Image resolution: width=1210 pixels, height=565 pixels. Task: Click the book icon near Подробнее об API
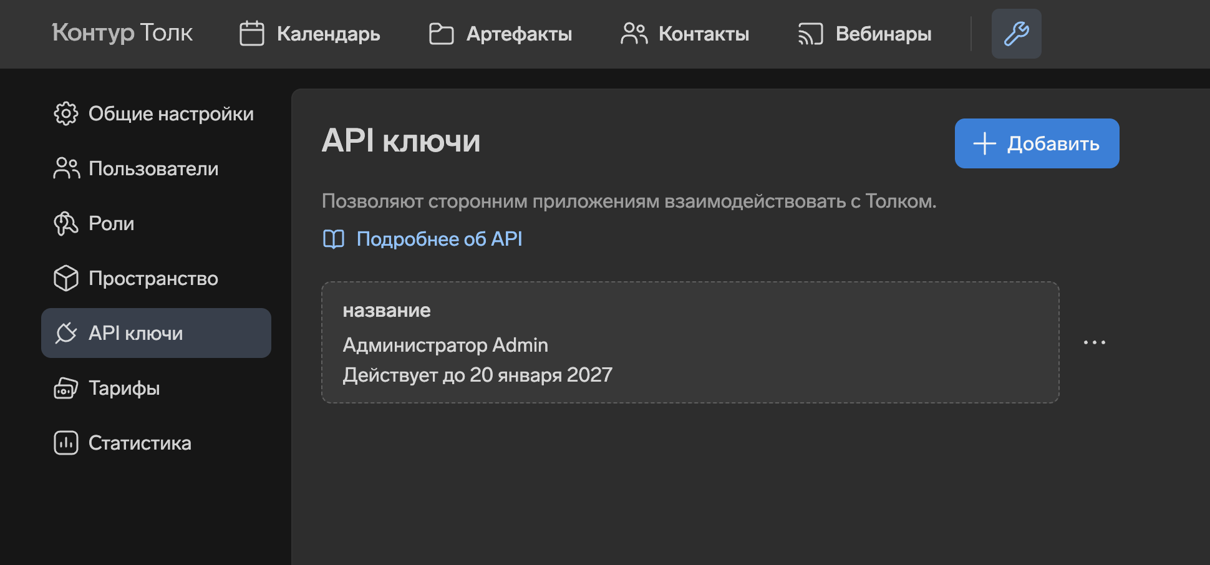pyautogui.click(x=334, y=239)
